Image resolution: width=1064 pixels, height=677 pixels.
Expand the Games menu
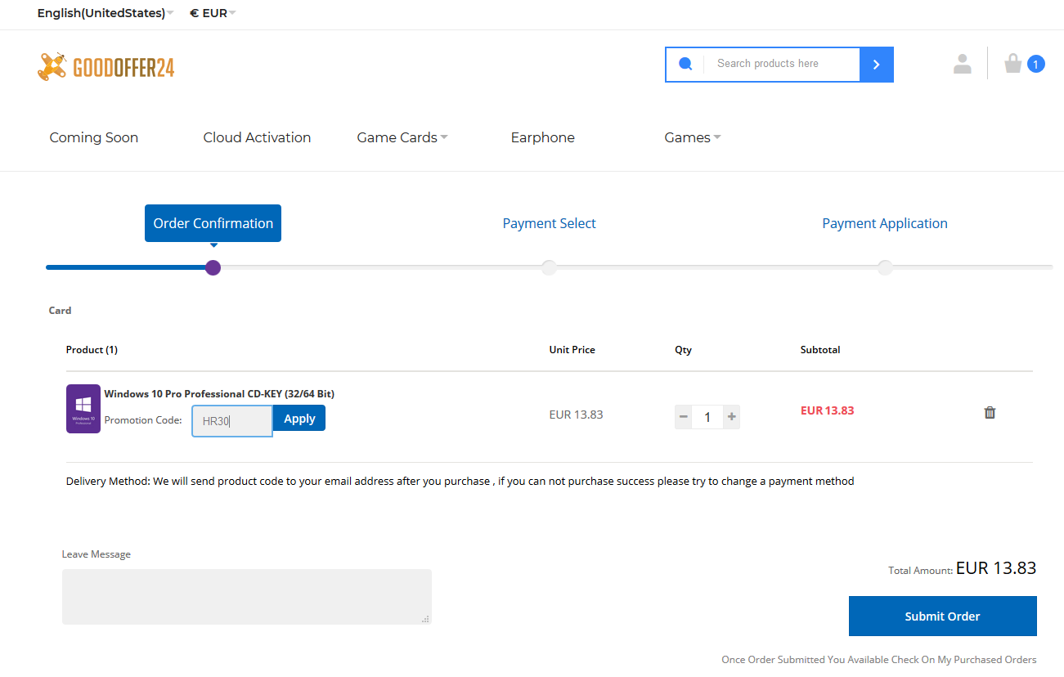693,137
